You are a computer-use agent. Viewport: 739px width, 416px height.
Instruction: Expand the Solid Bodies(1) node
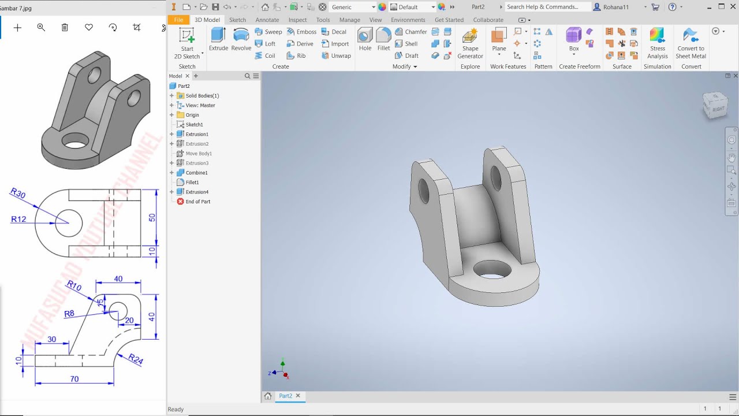(171, 96)
